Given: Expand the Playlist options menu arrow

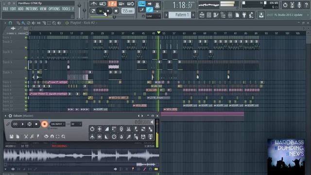Looking at the screenshot, I should pyautogui.click(x=5, y=23).
